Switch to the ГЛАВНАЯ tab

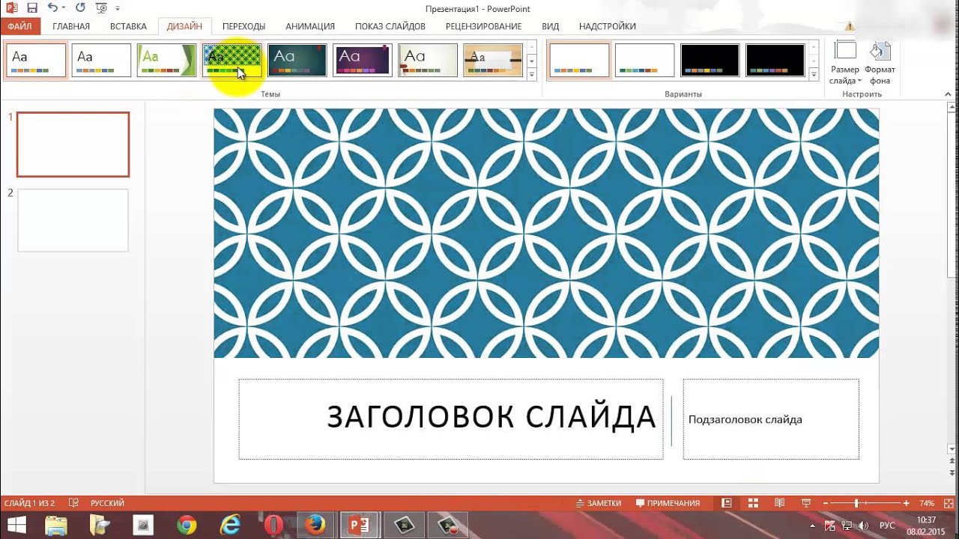[71, 26]
